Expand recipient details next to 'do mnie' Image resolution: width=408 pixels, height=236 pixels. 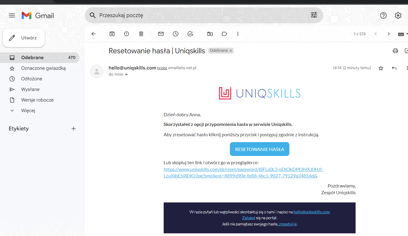coord(127,75)
